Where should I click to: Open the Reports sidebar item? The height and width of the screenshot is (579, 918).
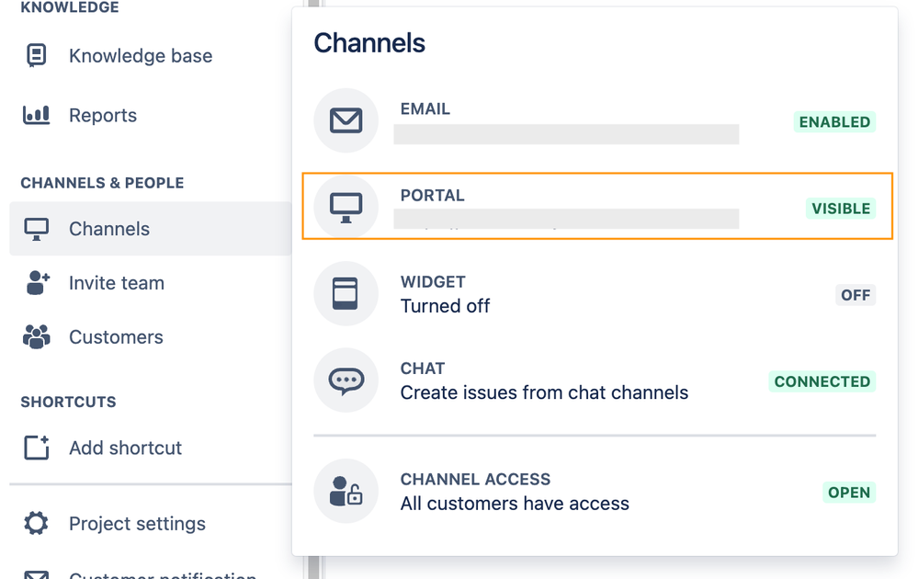(103, 115)
